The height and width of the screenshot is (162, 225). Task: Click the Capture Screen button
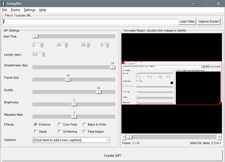point(209,21)
